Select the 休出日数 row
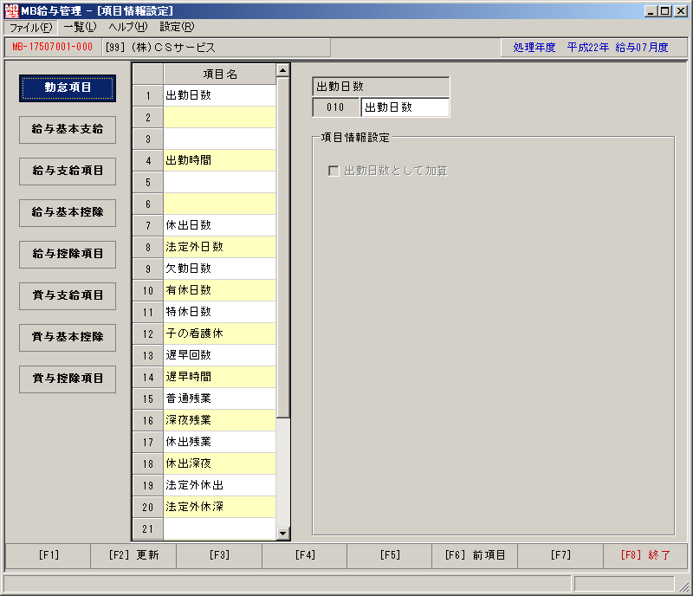Screen dimensions: 693x596 [220, 225]
